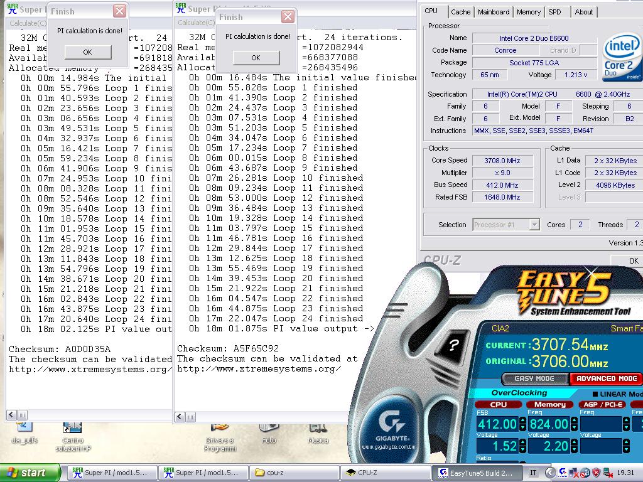Click the disconnected network tray icon
This screenshot has width=643, height=482.
pos(607,473)
